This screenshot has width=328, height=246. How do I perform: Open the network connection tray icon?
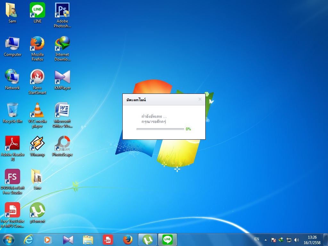[289, 240]
